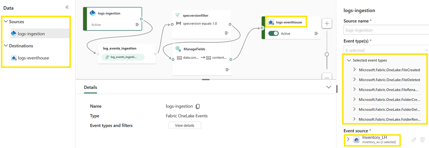This screenshot has height=148, width=429.
Task: Click View details button
Action: pos(185,125)
